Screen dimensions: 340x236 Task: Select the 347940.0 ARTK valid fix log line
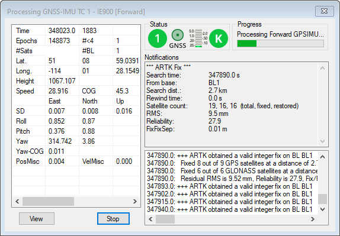tap(229, 209)
